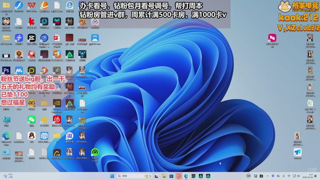This screenshot has height=180, width=320.
Task: Open the WeChat desktop shortcut
Action: (32, 120)
